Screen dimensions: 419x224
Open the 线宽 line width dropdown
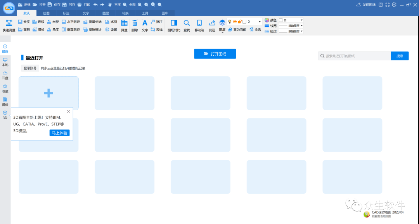click(x=291, y=26)
